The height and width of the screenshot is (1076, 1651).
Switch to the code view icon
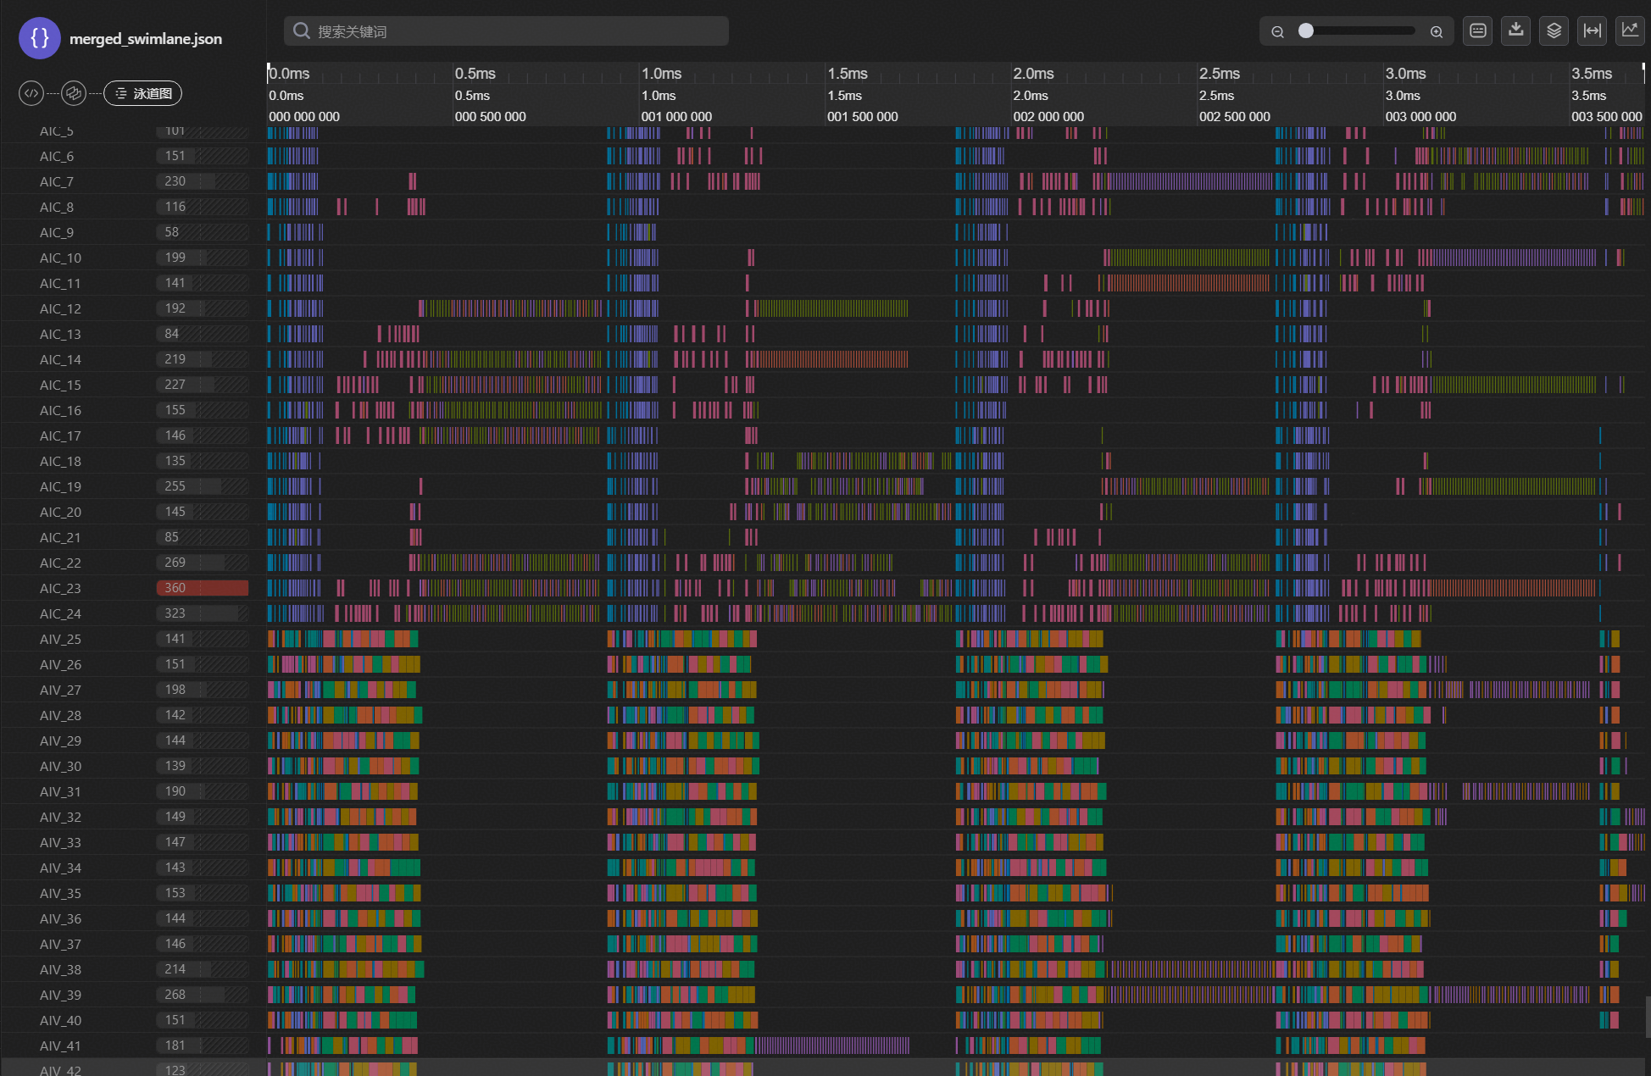31,93
